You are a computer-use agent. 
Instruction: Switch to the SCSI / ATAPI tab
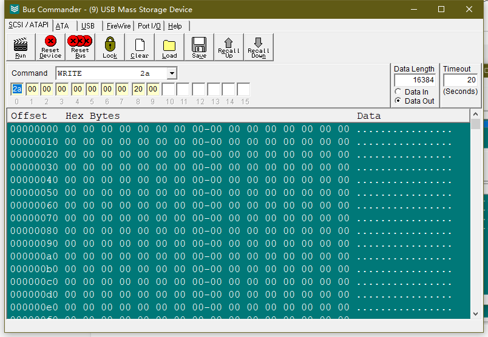(x=29, y=25)
